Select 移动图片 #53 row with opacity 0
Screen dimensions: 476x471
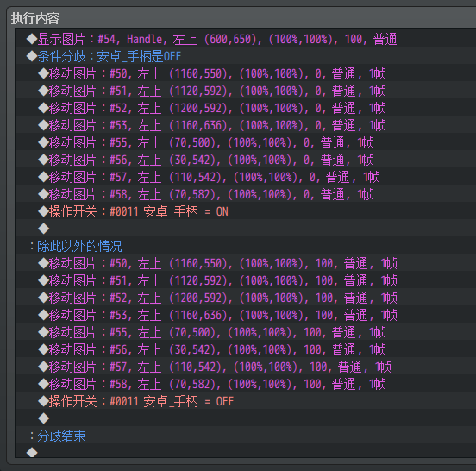point(245,125)
